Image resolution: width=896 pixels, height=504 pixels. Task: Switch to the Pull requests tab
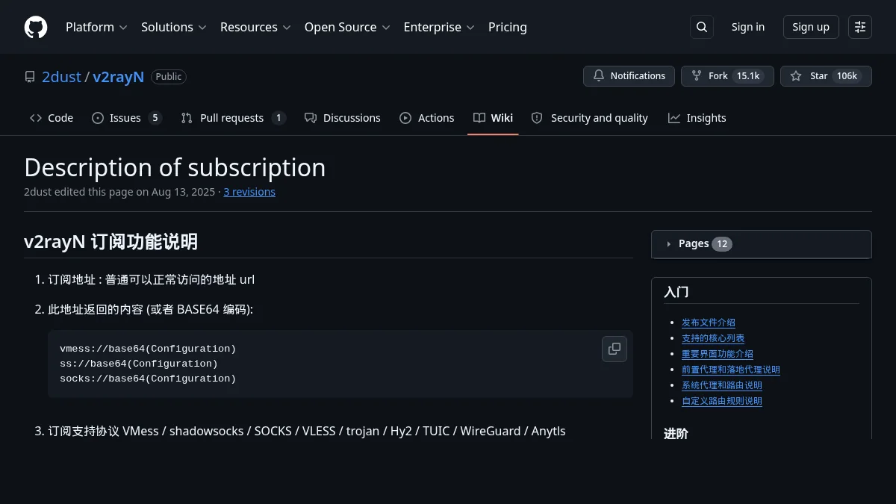point(234,118)
